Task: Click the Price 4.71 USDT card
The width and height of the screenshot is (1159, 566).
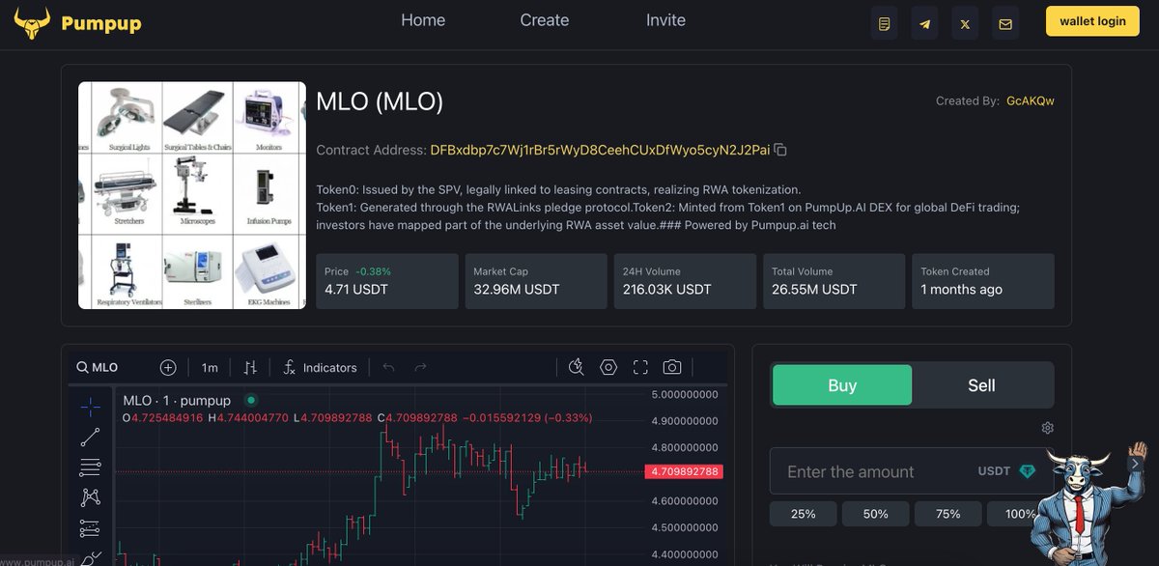Action: (x=387, y=281)
